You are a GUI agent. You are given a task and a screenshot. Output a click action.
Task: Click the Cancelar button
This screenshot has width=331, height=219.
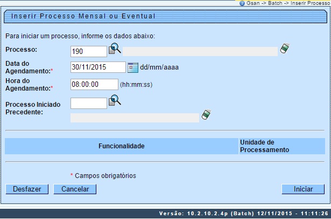coord(75,189)
